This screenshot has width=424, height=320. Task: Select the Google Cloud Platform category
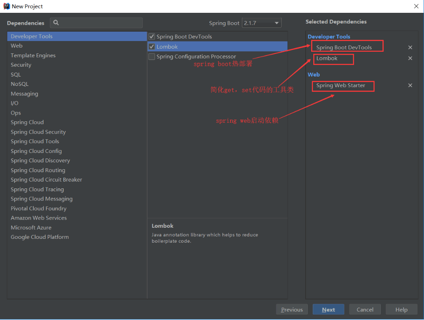coord(77,237)
